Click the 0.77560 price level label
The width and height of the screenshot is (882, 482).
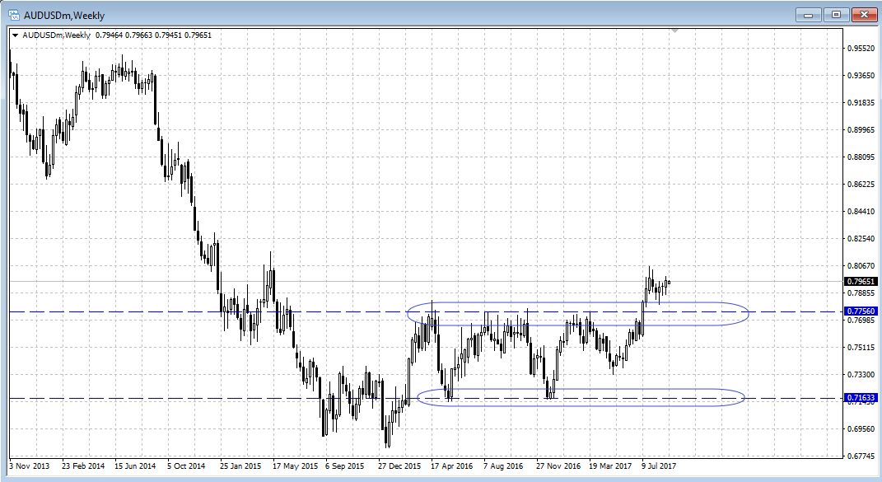[861, 311]
